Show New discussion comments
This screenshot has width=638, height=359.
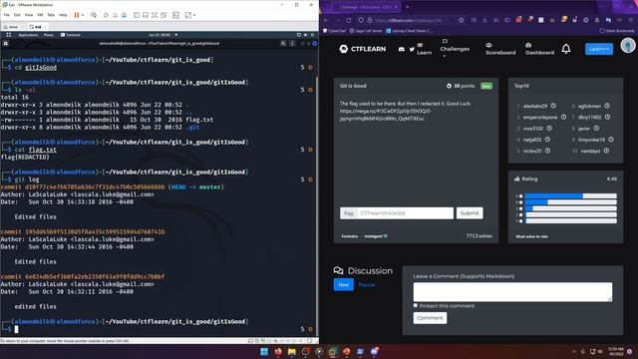click(343, 285)
